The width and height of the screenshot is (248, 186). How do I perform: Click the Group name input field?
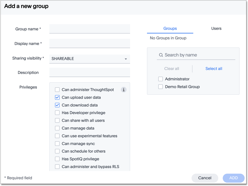tap(89, 29)
